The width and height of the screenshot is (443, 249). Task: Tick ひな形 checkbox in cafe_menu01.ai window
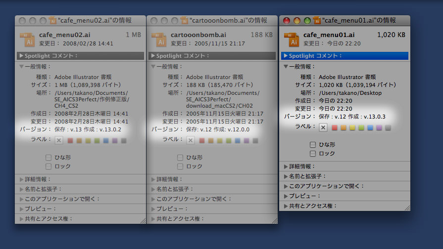312,145
